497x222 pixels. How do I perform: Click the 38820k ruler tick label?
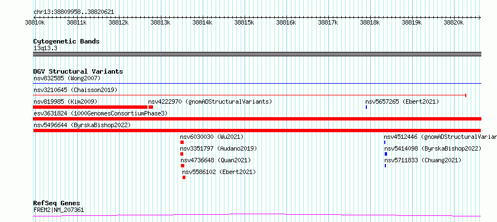453,22
